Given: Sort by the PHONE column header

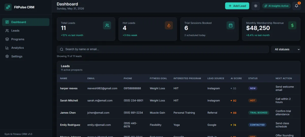Looking at the screenshot, I should [128, 78].
